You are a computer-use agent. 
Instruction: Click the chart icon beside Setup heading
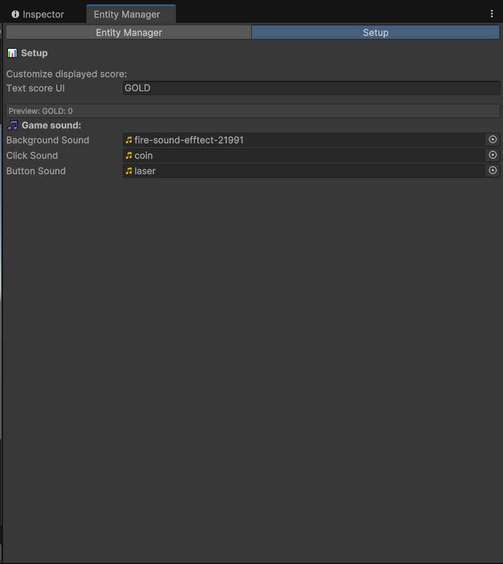[12, 53]
